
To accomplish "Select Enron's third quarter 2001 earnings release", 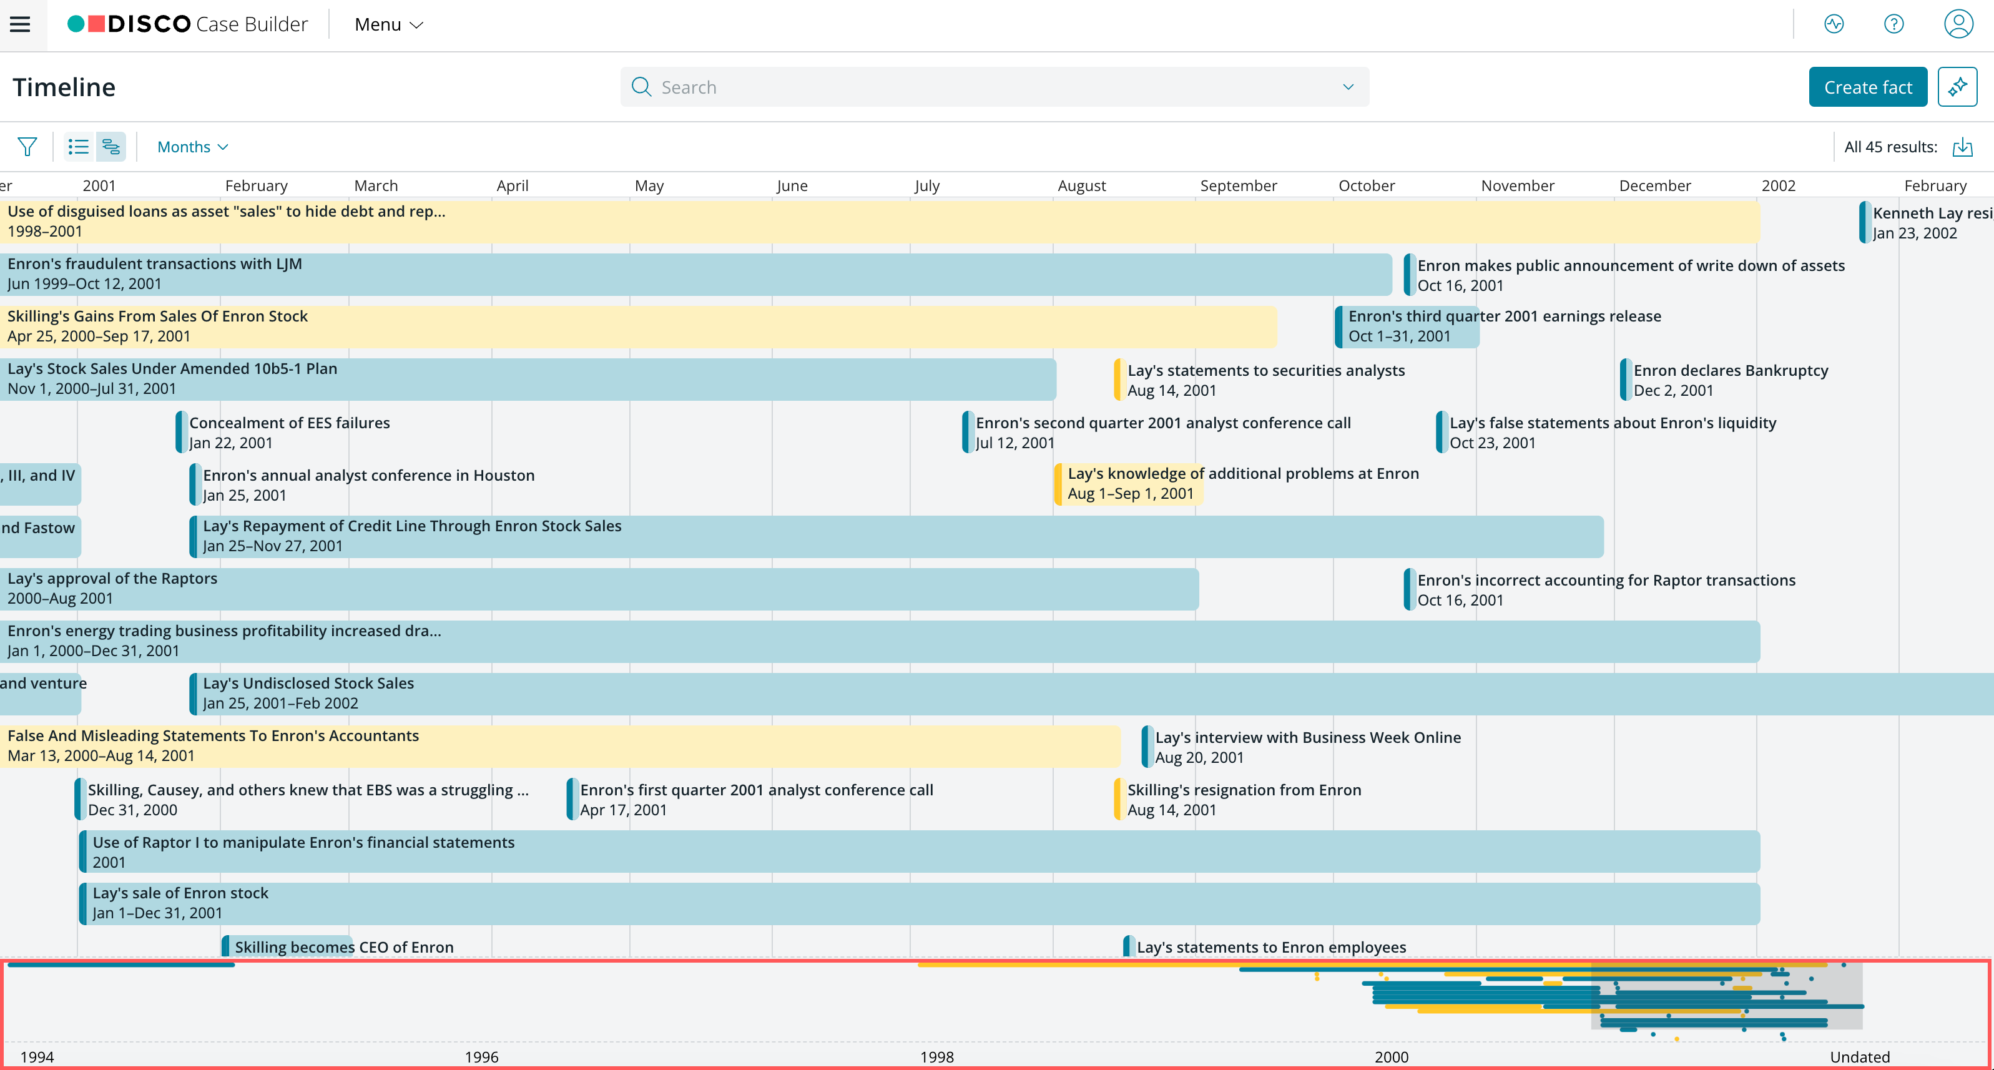I will pyautogui.click(x=1498, y=326).
